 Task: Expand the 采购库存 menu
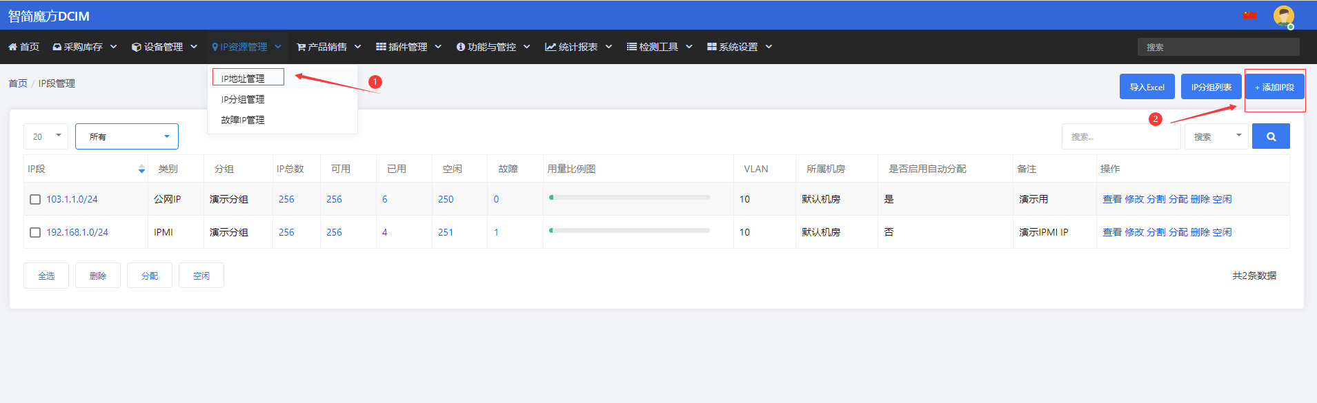85,47
